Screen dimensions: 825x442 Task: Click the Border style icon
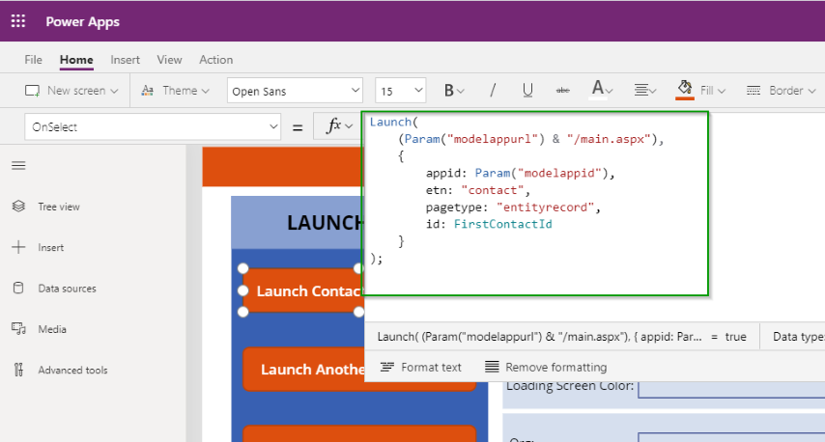coord(754,91)
